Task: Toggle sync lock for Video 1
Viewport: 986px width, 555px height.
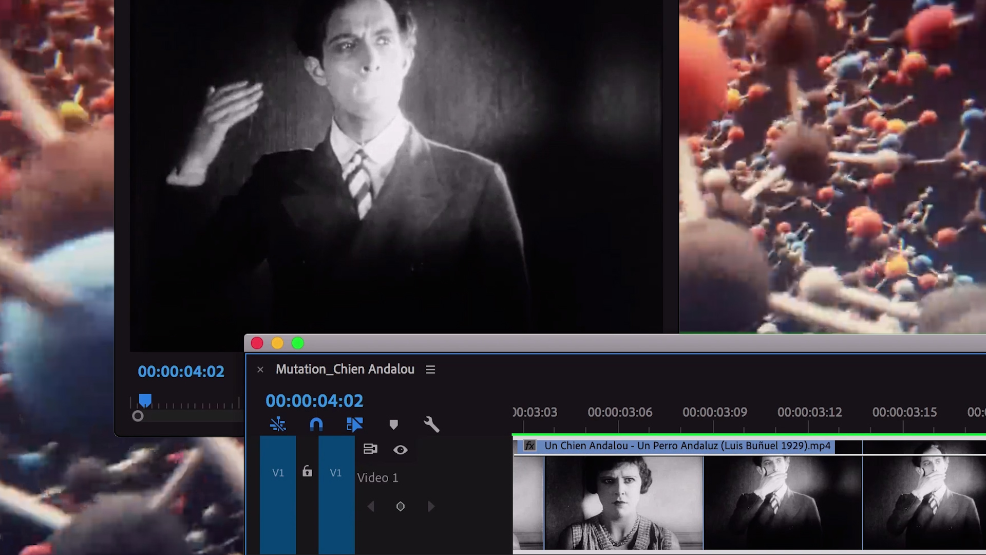Action: [370, 449]
